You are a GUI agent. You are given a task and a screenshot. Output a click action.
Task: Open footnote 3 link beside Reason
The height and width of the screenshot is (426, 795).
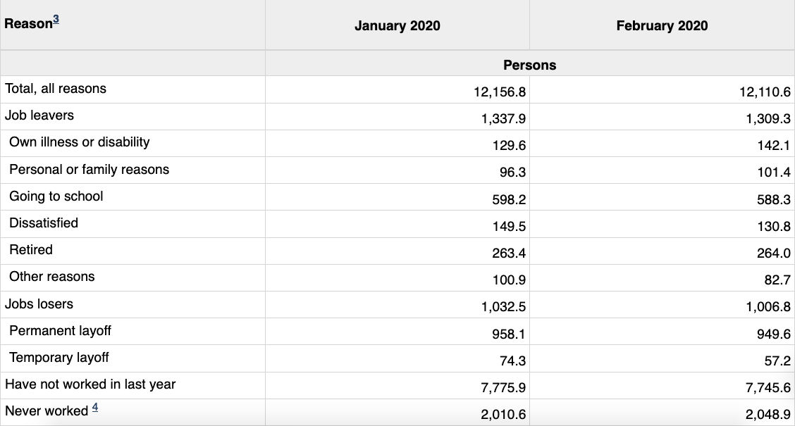pyautogui.click(x=56, y=20)
